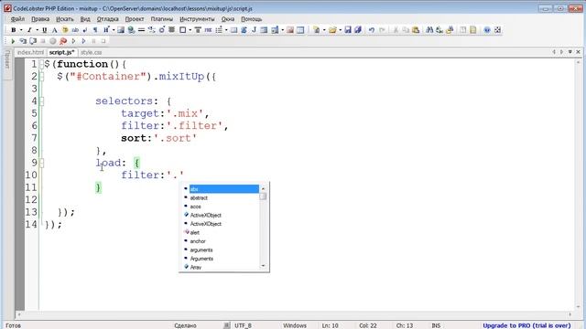This screenshot has width=586, height=329.
Task: Save all files icon
Action: [358, 30]
